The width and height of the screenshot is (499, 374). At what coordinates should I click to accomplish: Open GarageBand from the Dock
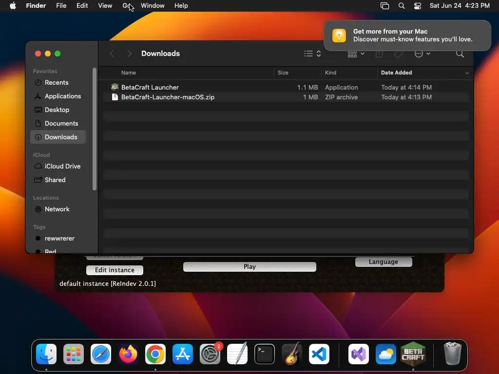(x=292, y=354)
